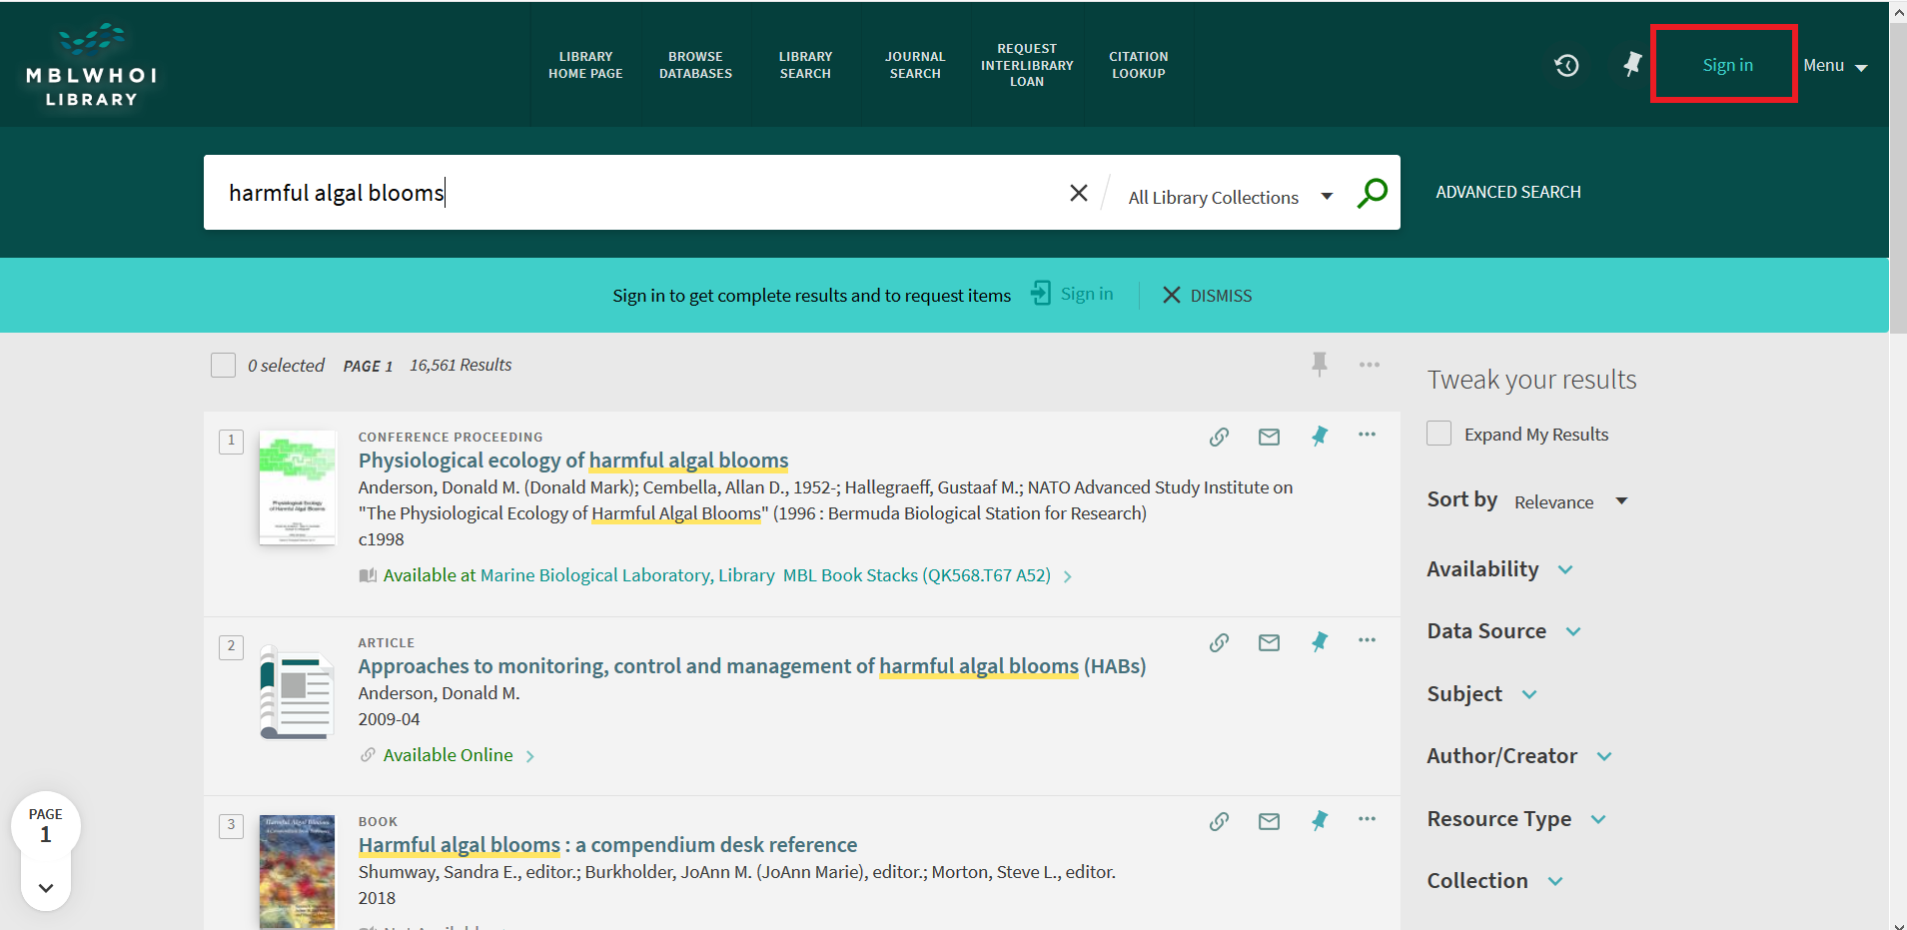
Task: Click page down chevron in page navigator
Action: pyautogui.click(x=46, y=888)
